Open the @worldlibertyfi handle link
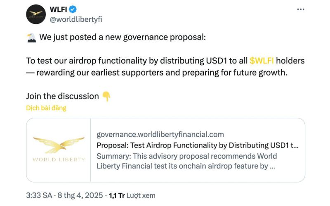This screenshot has height=206, width=330. pos(76,19)
